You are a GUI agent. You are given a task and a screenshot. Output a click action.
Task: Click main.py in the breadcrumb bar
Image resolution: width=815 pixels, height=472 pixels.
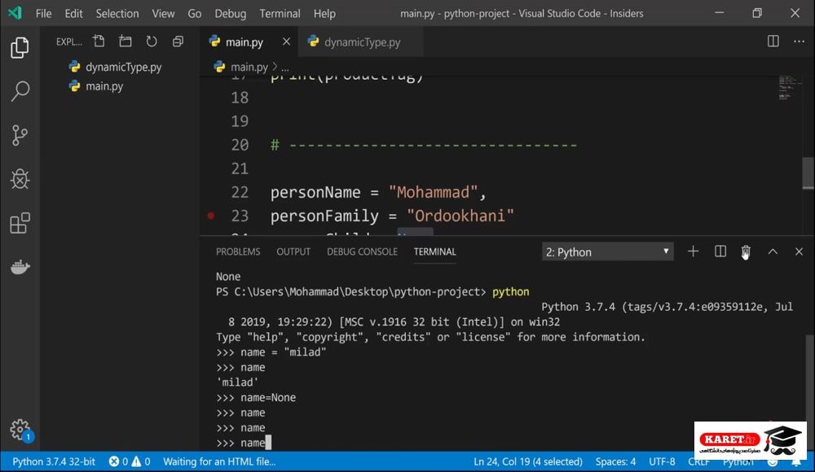pyautogui.click(x=249, y=67)
